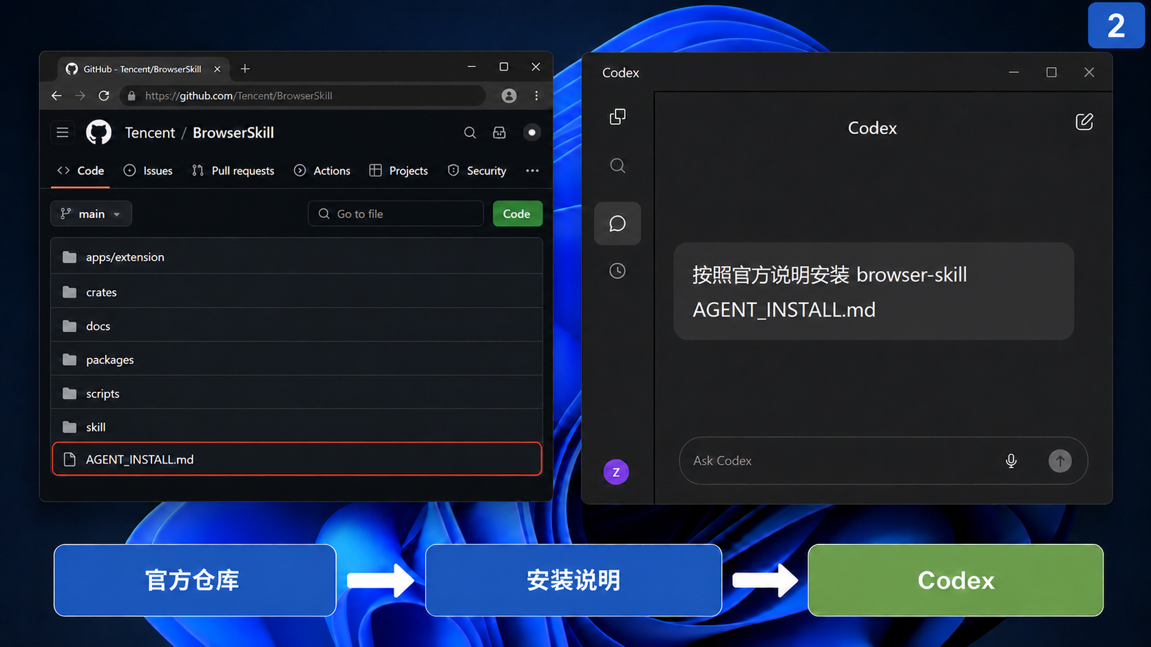Click the send arrow button in Codex
The image size is (1151, 647).
tap(1060, 461)
